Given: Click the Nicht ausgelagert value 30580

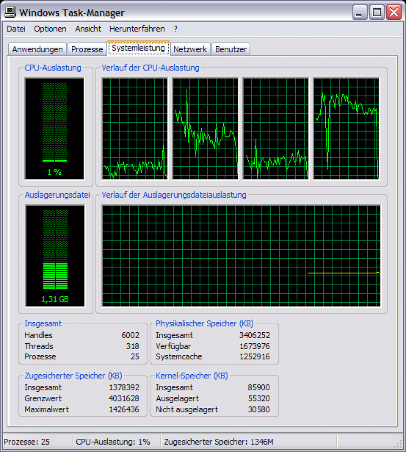Looking at the screenshot, I should 259,409.
